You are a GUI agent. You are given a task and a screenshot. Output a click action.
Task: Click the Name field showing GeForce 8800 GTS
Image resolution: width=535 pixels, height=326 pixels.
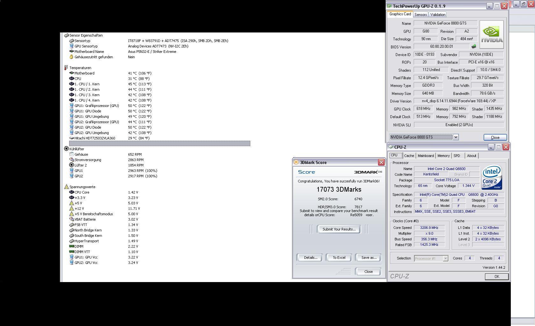pos(445,23)
